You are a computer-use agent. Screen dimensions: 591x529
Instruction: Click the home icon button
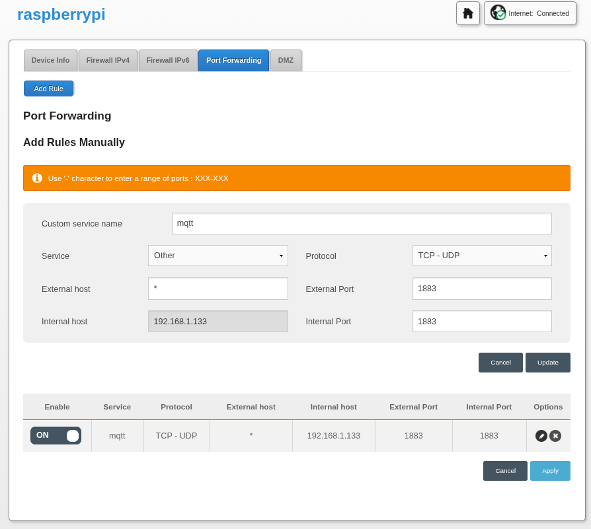point(468,13)
